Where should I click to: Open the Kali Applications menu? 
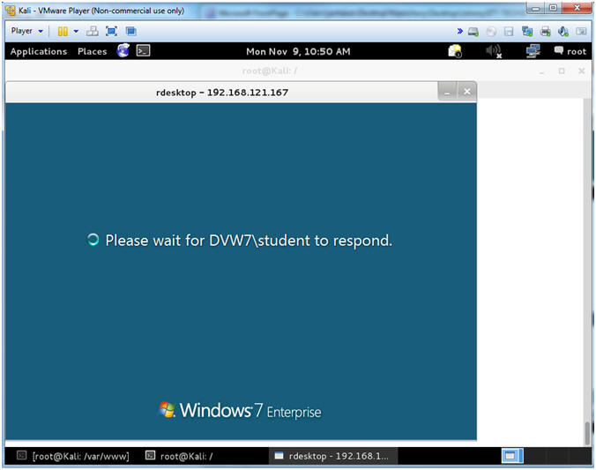pyautogui.click(x=39, y=51)
